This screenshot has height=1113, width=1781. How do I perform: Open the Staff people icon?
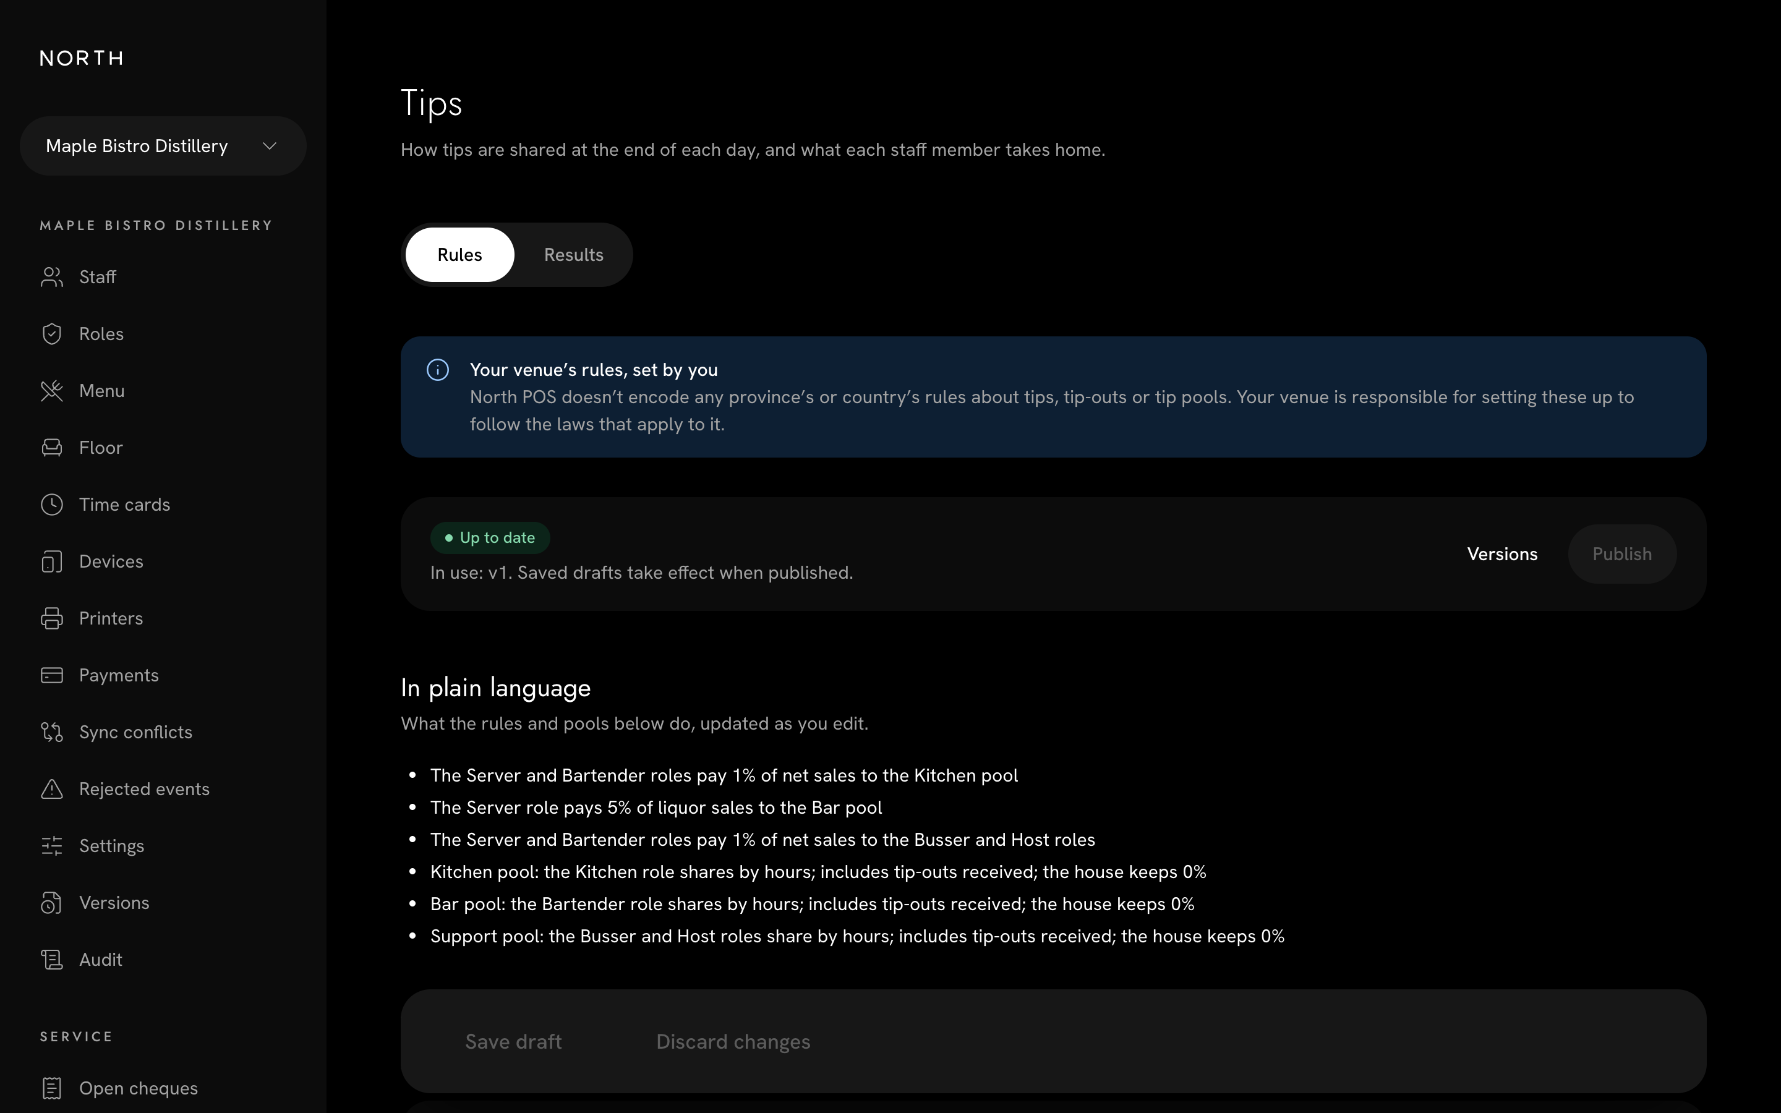[51, 277]
